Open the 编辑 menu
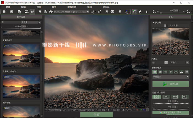The height and width of the screenshot is (118, 193). tap(23, 7)
